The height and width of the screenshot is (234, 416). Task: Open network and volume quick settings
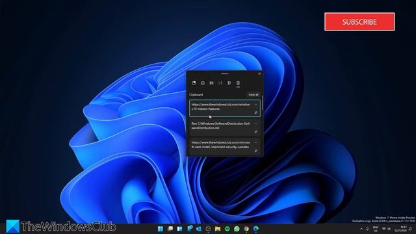tap(387, 229)
